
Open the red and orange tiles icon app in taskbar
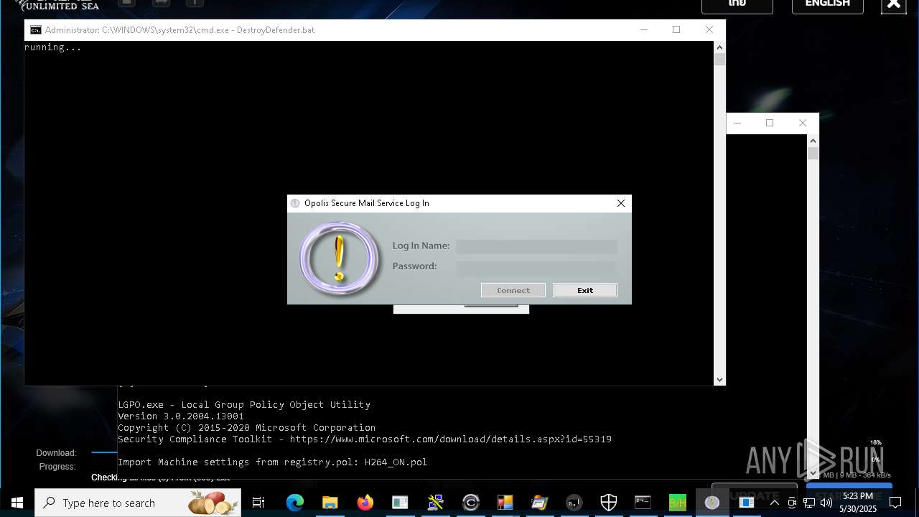[505, 503]
